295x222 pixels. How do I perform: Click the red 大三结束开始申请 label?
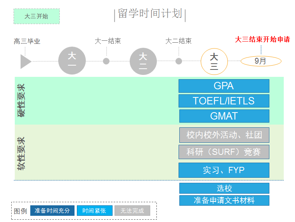coord(262,39)
